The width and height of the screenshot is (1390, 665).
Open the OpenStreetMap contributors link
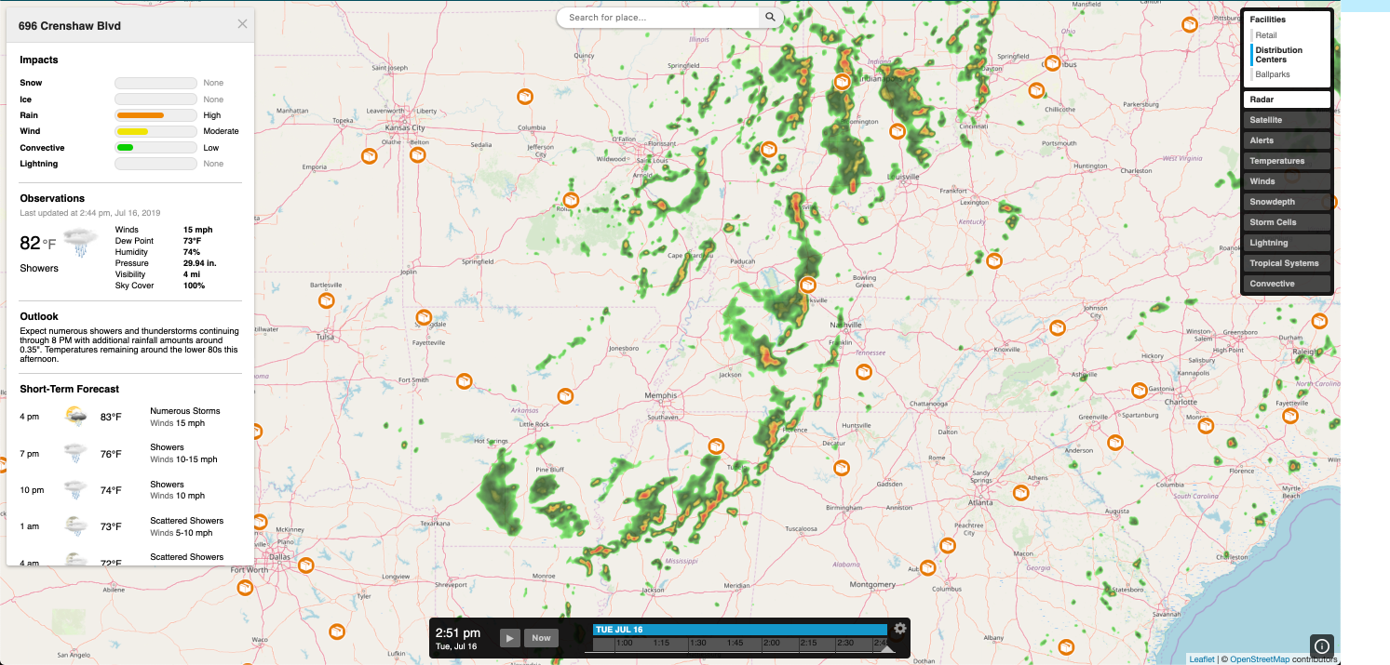pyautogui.click(x=1262, y=658)
